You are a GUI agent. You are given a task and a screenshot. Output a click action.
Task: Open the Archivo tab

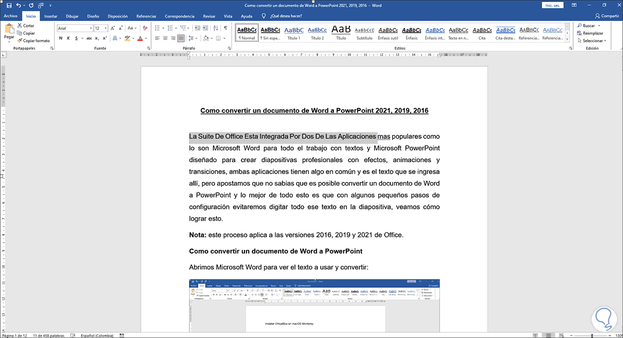pyautogui.click(x=10, y=16)
